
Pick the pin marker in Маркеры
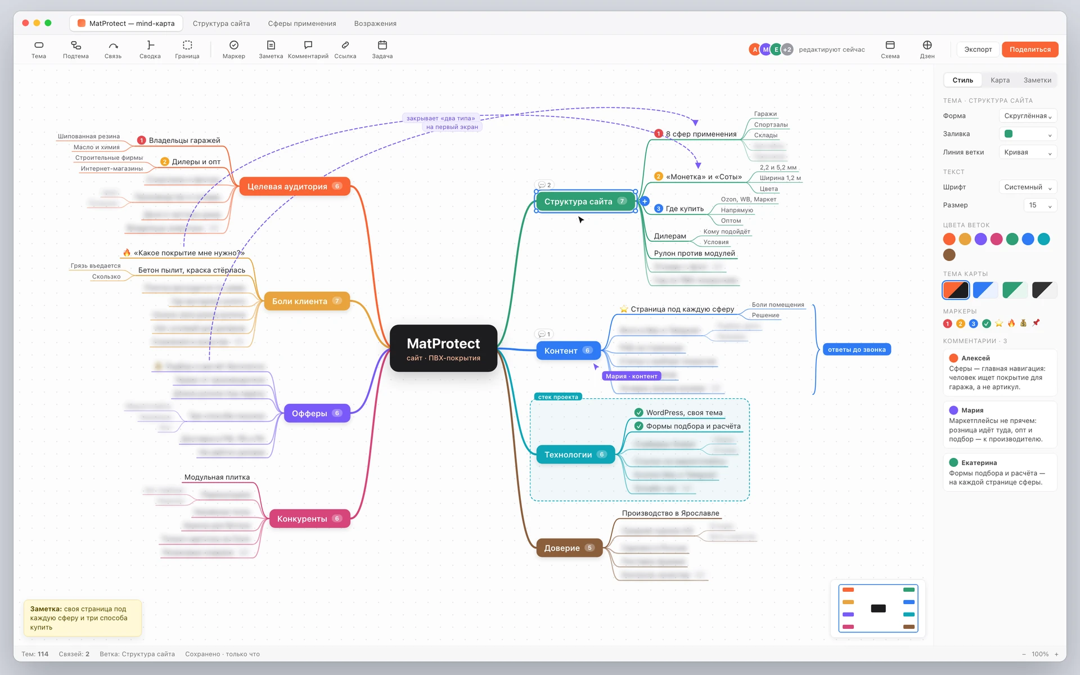(1036, 323)
